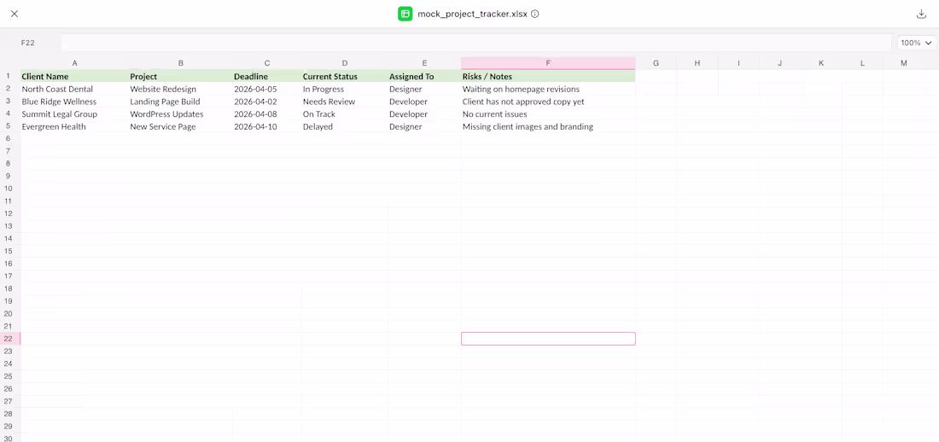Image resolution: width=939 pixels, height=442 pixels.
Task: Select column H header
Action: tap(697, 63)
